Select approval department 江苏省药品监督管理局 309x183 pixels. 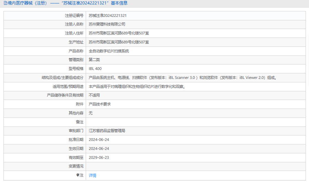107,131
